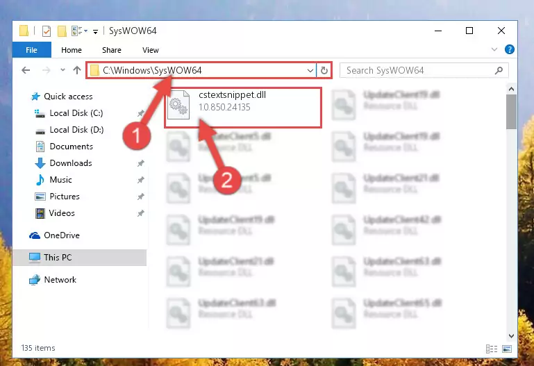Click the pin icon next to Music
This screenshot has height=366, width=534.
[x=141, y=180]
